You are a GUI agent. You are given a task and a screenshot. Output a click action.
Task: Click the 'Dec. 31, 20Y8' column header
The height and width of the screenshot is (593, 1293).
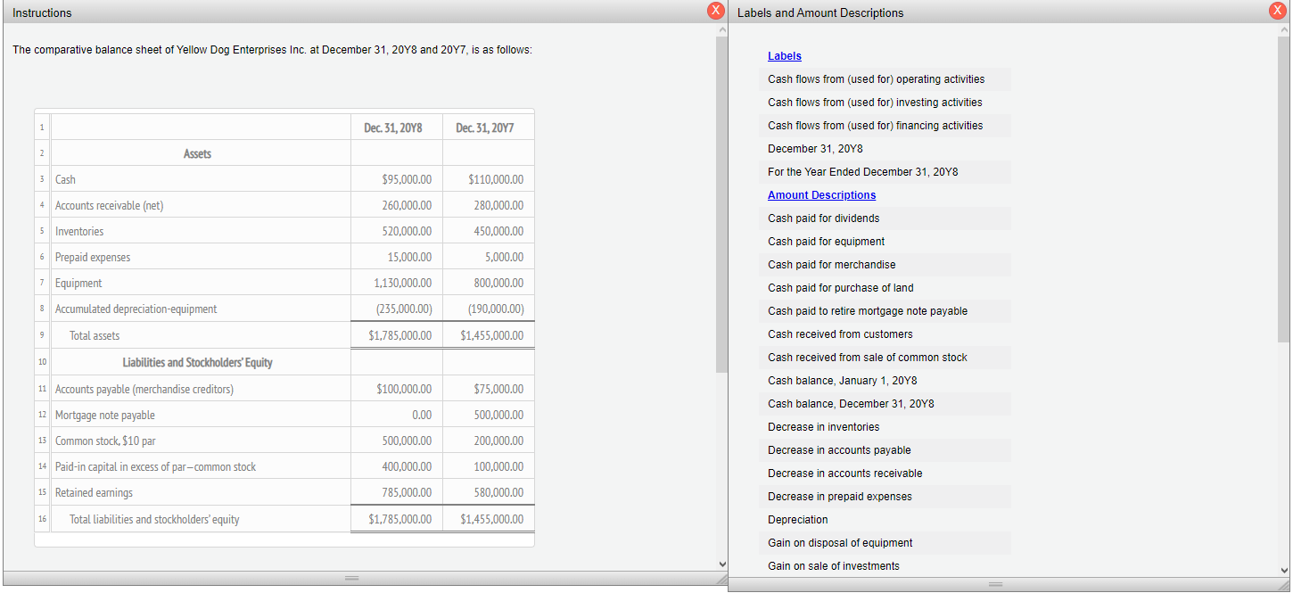point(393,128)
